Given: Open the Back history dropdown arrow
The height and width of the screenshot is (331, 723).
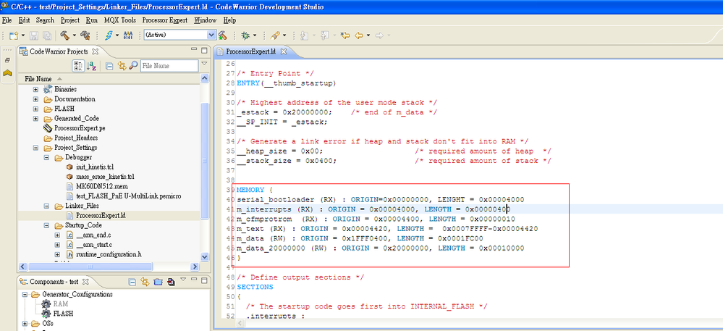Looking at the screenshot, I should 368,35.
